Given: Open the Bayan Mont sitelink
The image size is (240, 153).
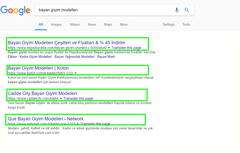Looking at the screenshot, I should pyautogui.click(x=106, y=57).
